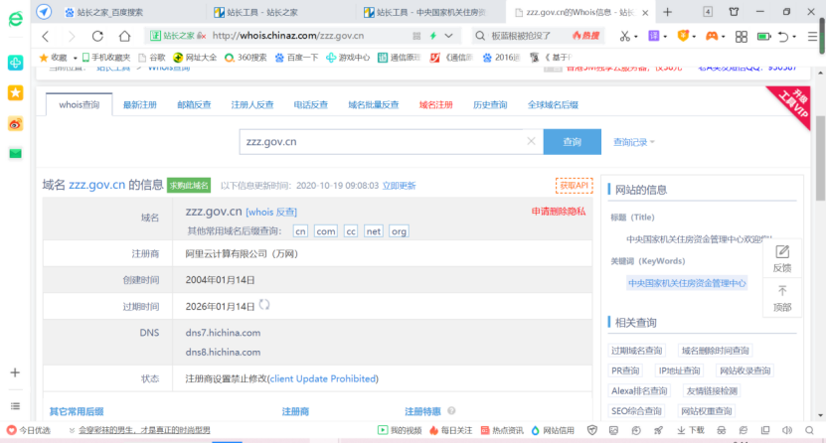Image resolution: width=826 pixels, height=443 pixels.
Task: Click the 360 browser e logo
Action: tap(16, 19)
